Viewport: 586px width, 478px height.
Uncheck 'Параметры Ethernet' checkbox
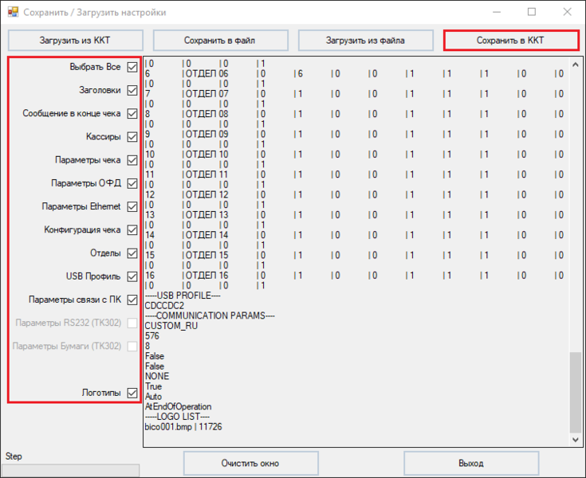point(132,207)
